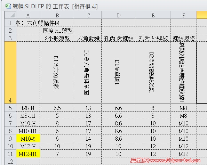Select row 6 header
Viewport: 207px width, 165px height.
coord(10,115)
